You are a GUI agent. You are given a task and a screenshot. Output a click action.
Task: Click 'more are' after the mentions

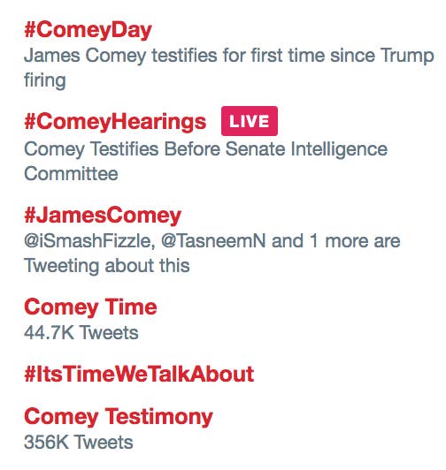[363, 241]
